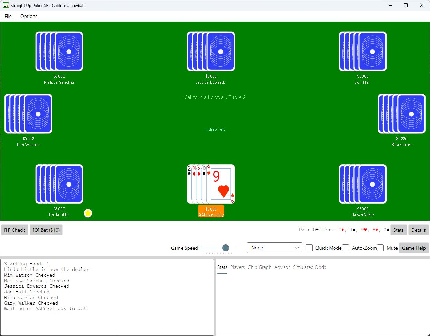430x336 pixels.
Task: Click Kim Watson's face-down card stack
Action: [28, 114]
